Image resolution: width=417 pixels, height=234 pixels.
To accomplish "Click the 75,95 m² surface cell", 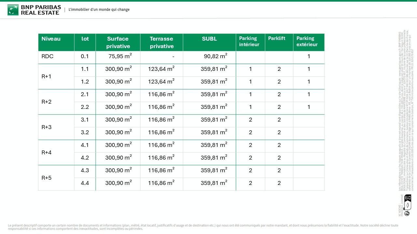I will coord(118,57).
